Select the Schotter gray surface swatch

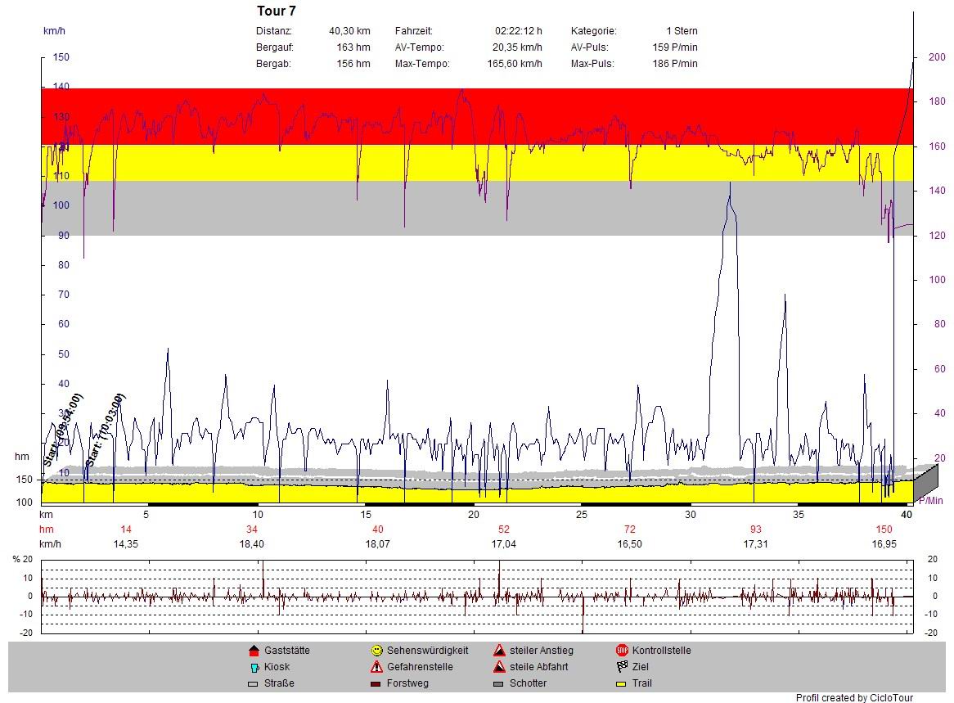499,683
